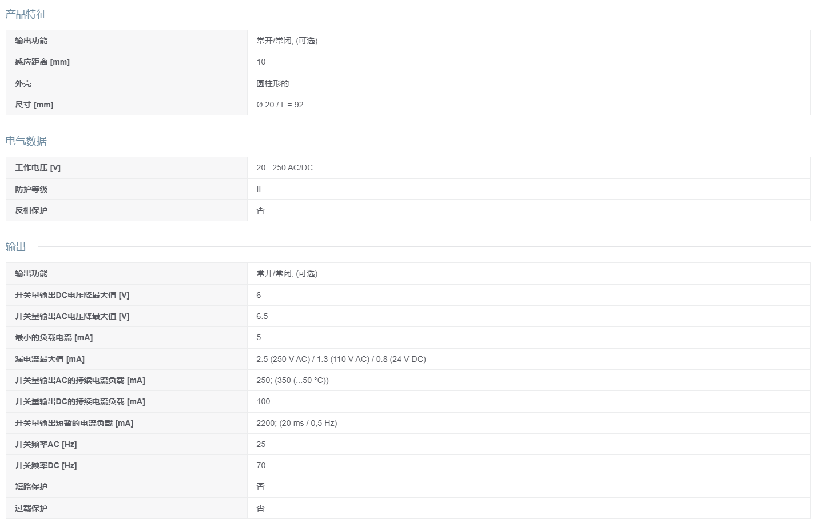Click the 反相保护 row label
This screenshot has width=815, height=527.
coord(31,210)
